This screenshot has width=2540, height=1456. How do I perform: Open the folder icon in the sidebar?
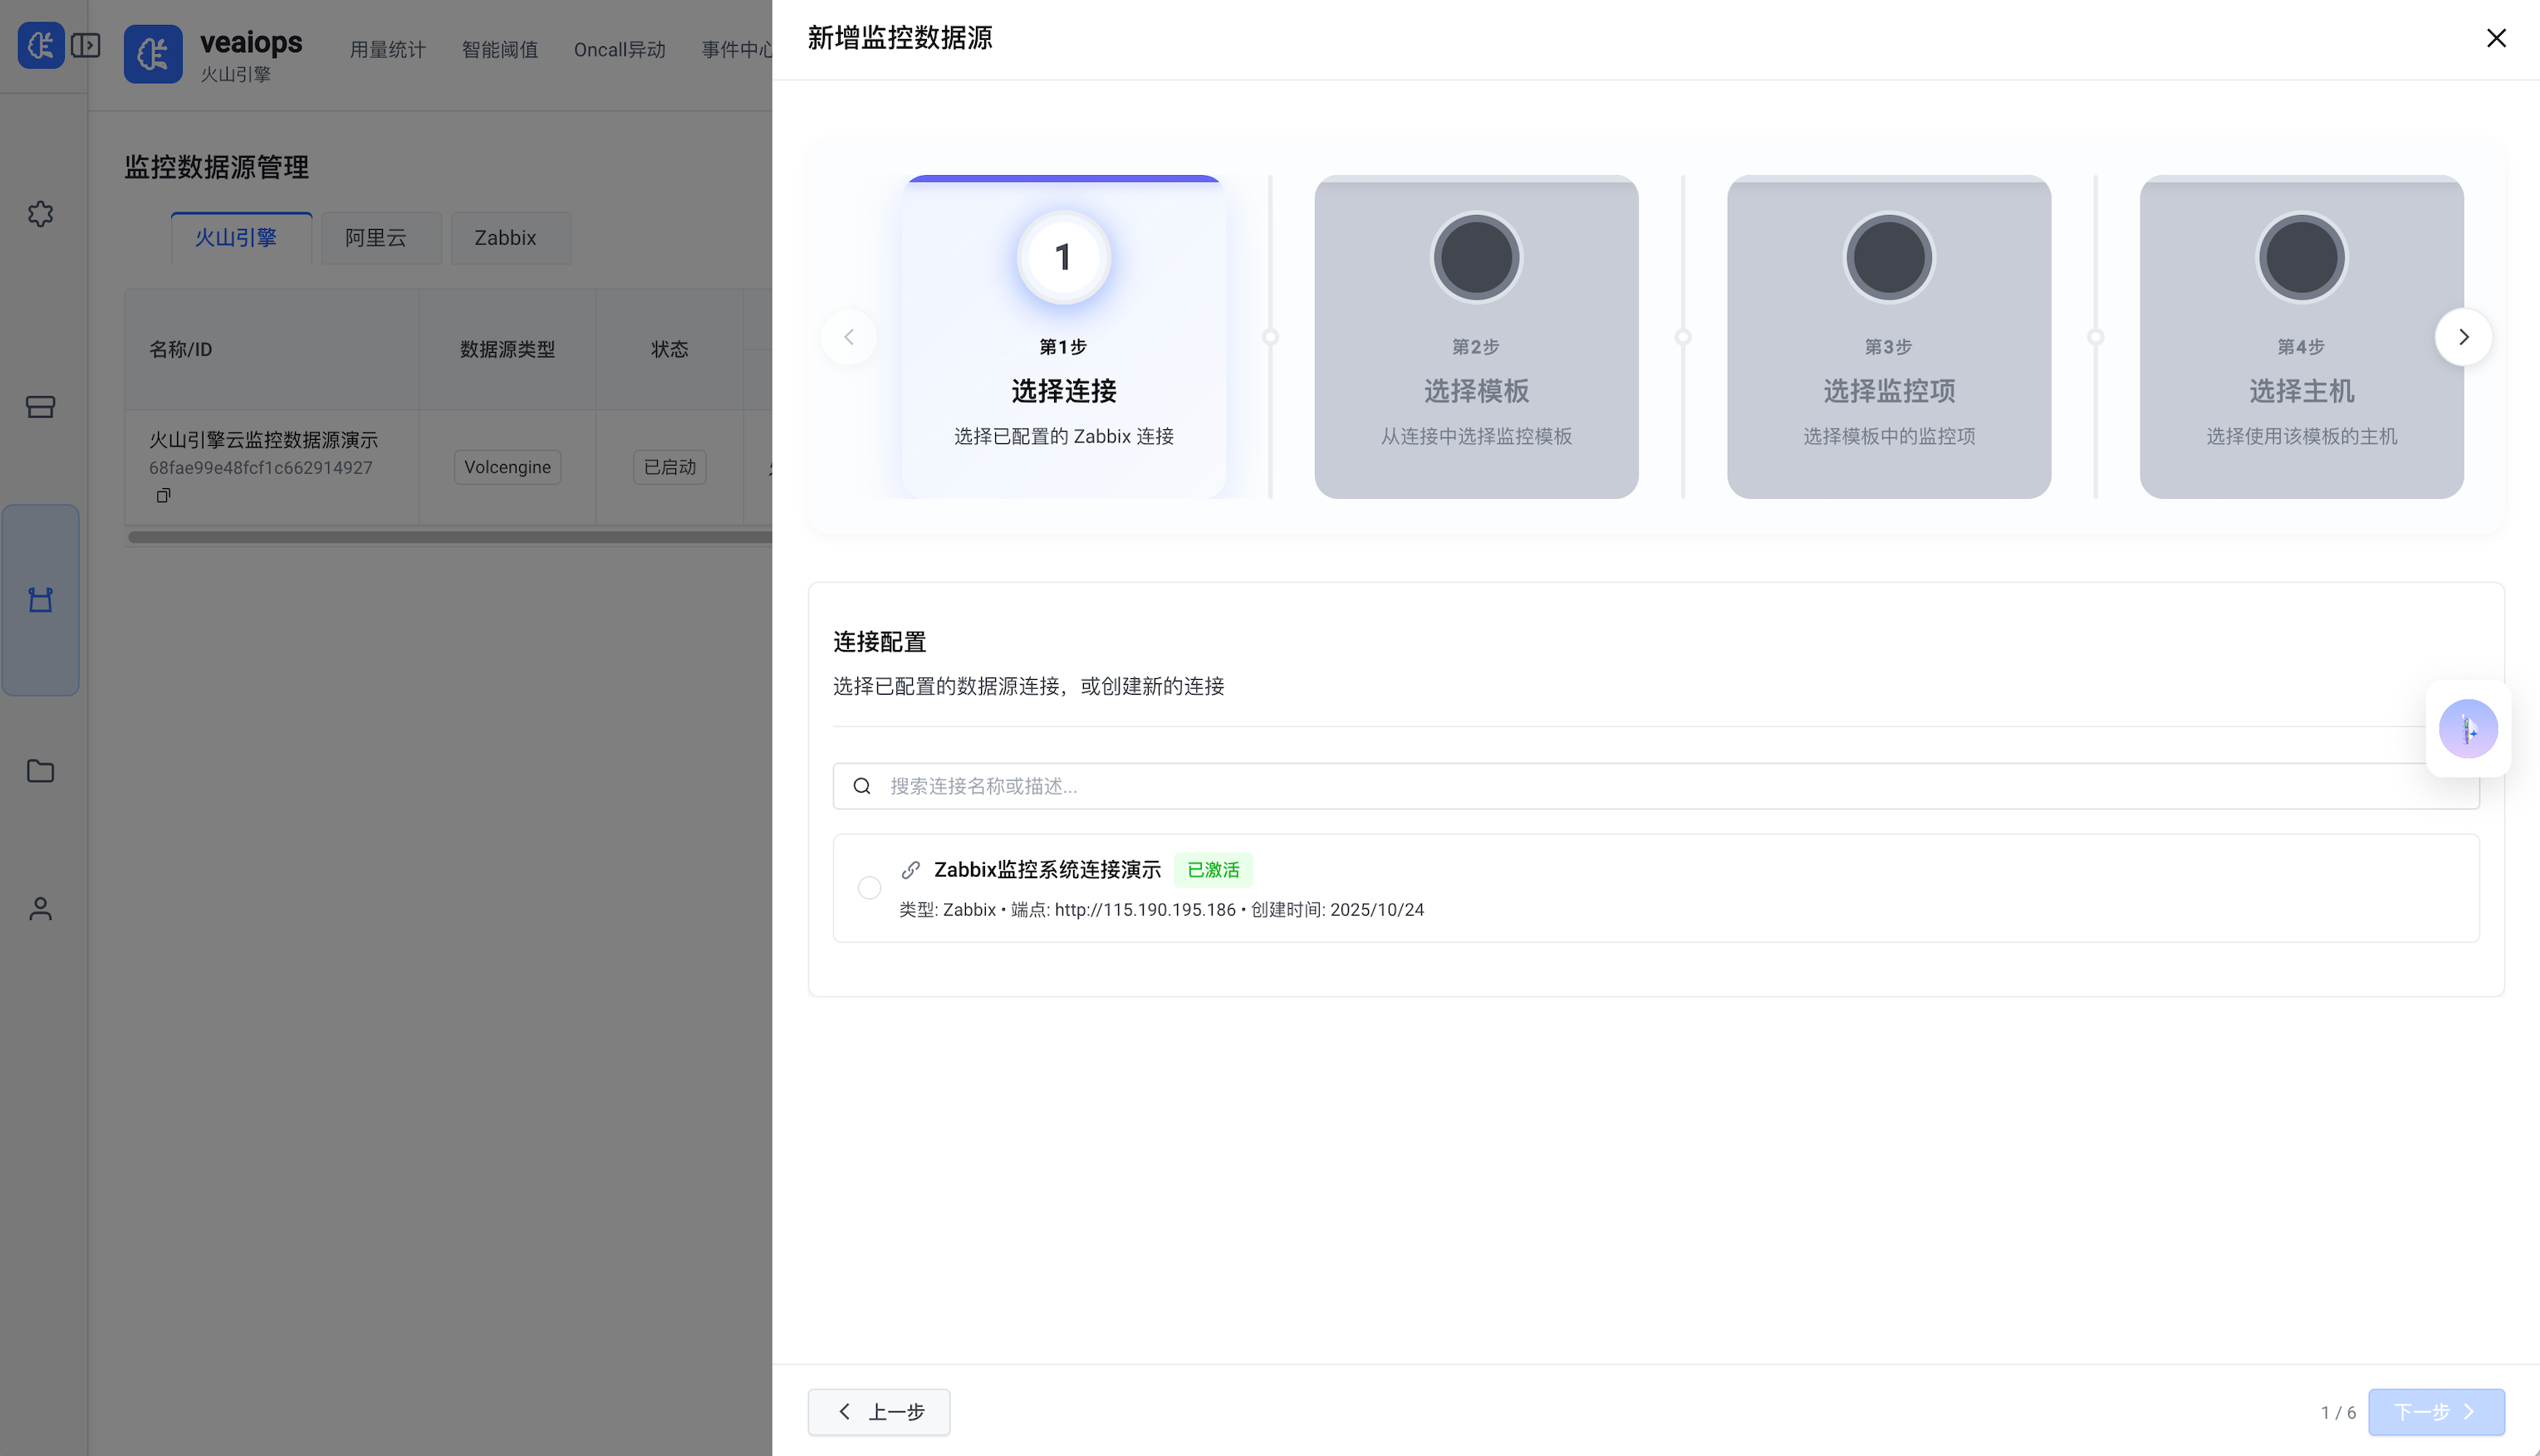(40, 771)
